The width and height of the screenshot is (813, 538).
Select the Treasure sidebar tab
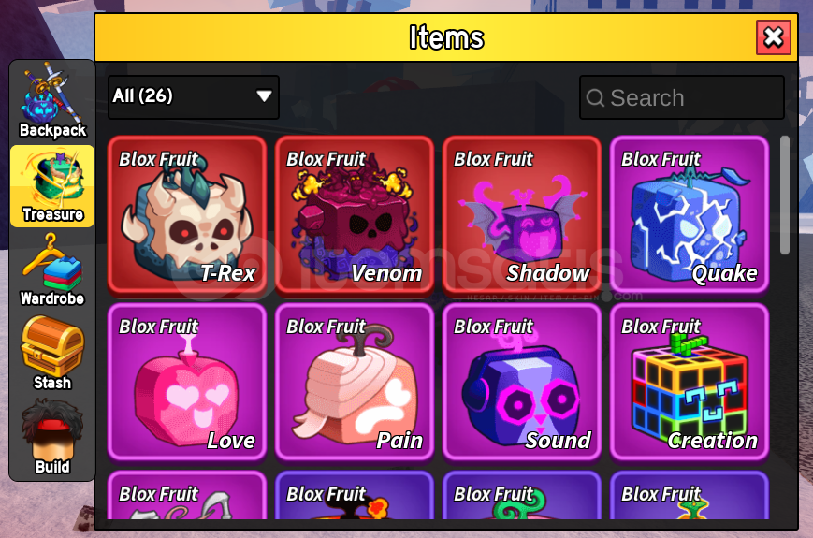tap(52, 185)
